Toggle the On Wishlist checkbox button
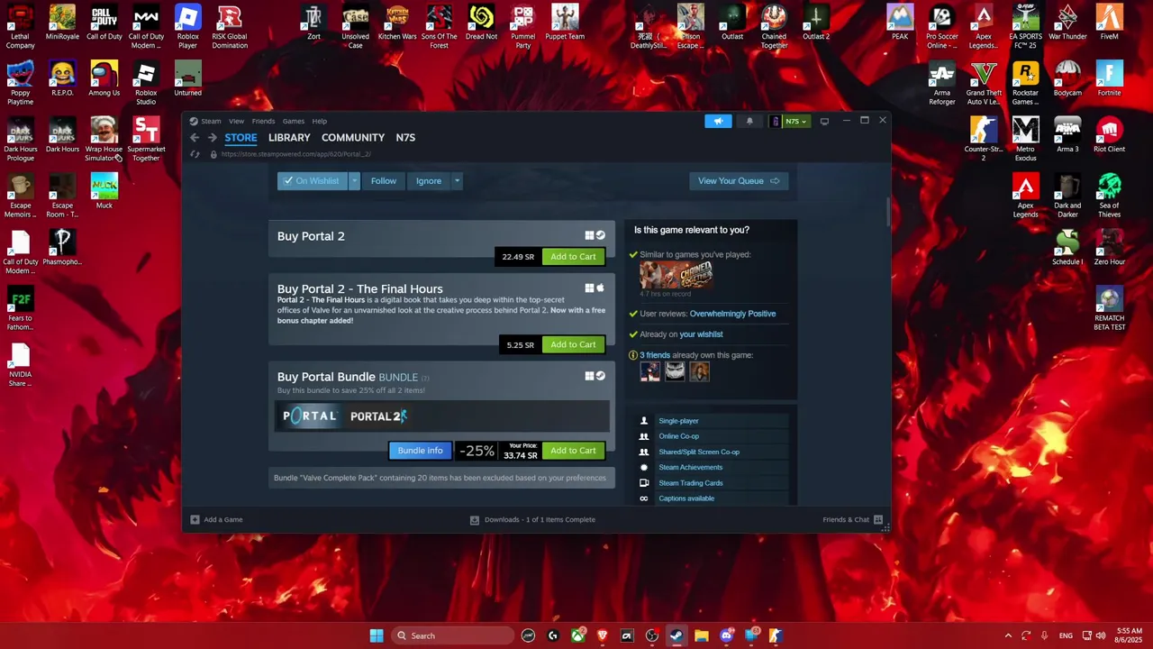1153x649 pixels. tap(312, 181)
